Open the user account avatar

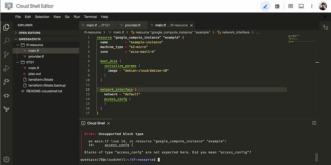pyautogui.click(x=323, y=6)
